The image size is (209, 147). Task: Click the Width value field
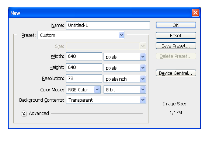coord(84,56)
